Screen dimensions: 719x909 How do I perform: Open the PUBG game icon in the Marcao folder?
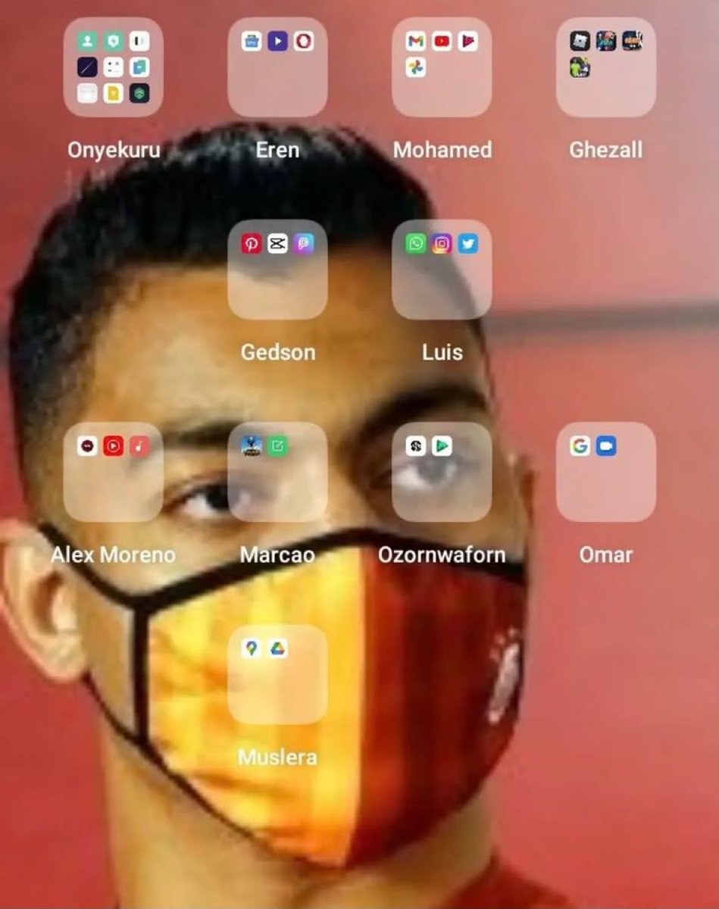pos(252,446)
